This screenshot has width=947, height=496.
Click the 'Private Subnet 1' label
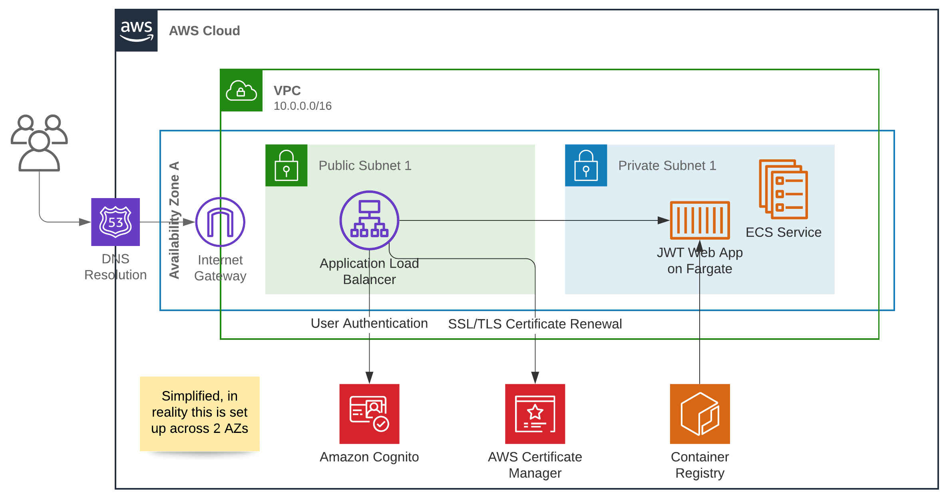coord(667,165)
